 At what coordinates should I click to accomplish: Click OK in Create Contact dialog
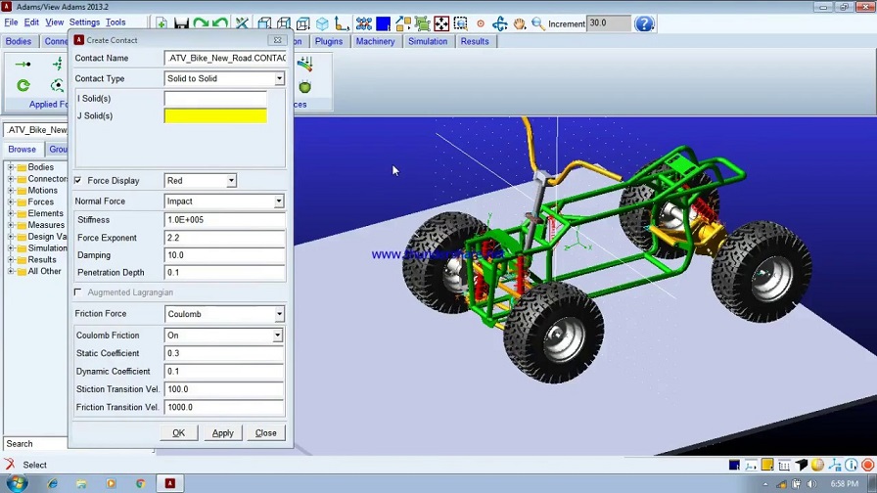click(178, 432)
